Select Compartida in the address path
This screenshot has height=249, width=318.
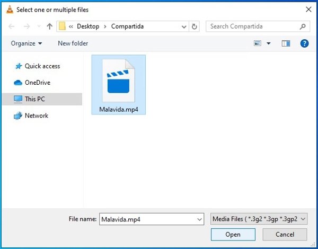point(127,26)
